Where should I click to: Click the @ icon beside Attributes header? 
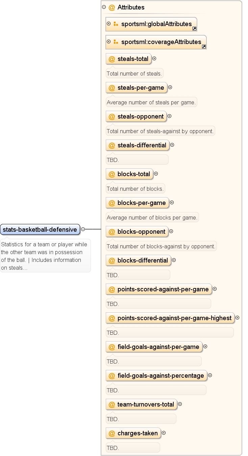(x=112, y=7)
